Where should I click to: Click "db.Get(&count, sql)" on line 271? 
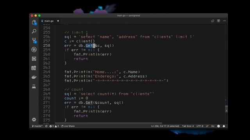point(101,103)
